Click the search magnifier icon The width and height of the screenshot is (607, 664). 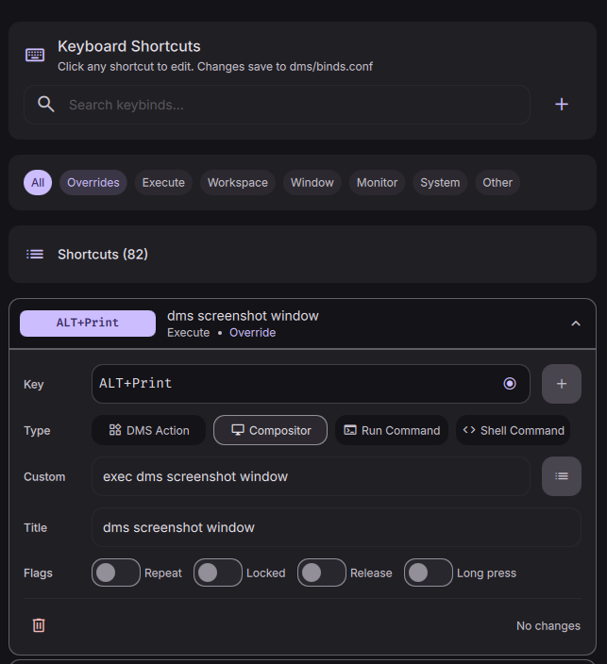(x=45, y=105)
